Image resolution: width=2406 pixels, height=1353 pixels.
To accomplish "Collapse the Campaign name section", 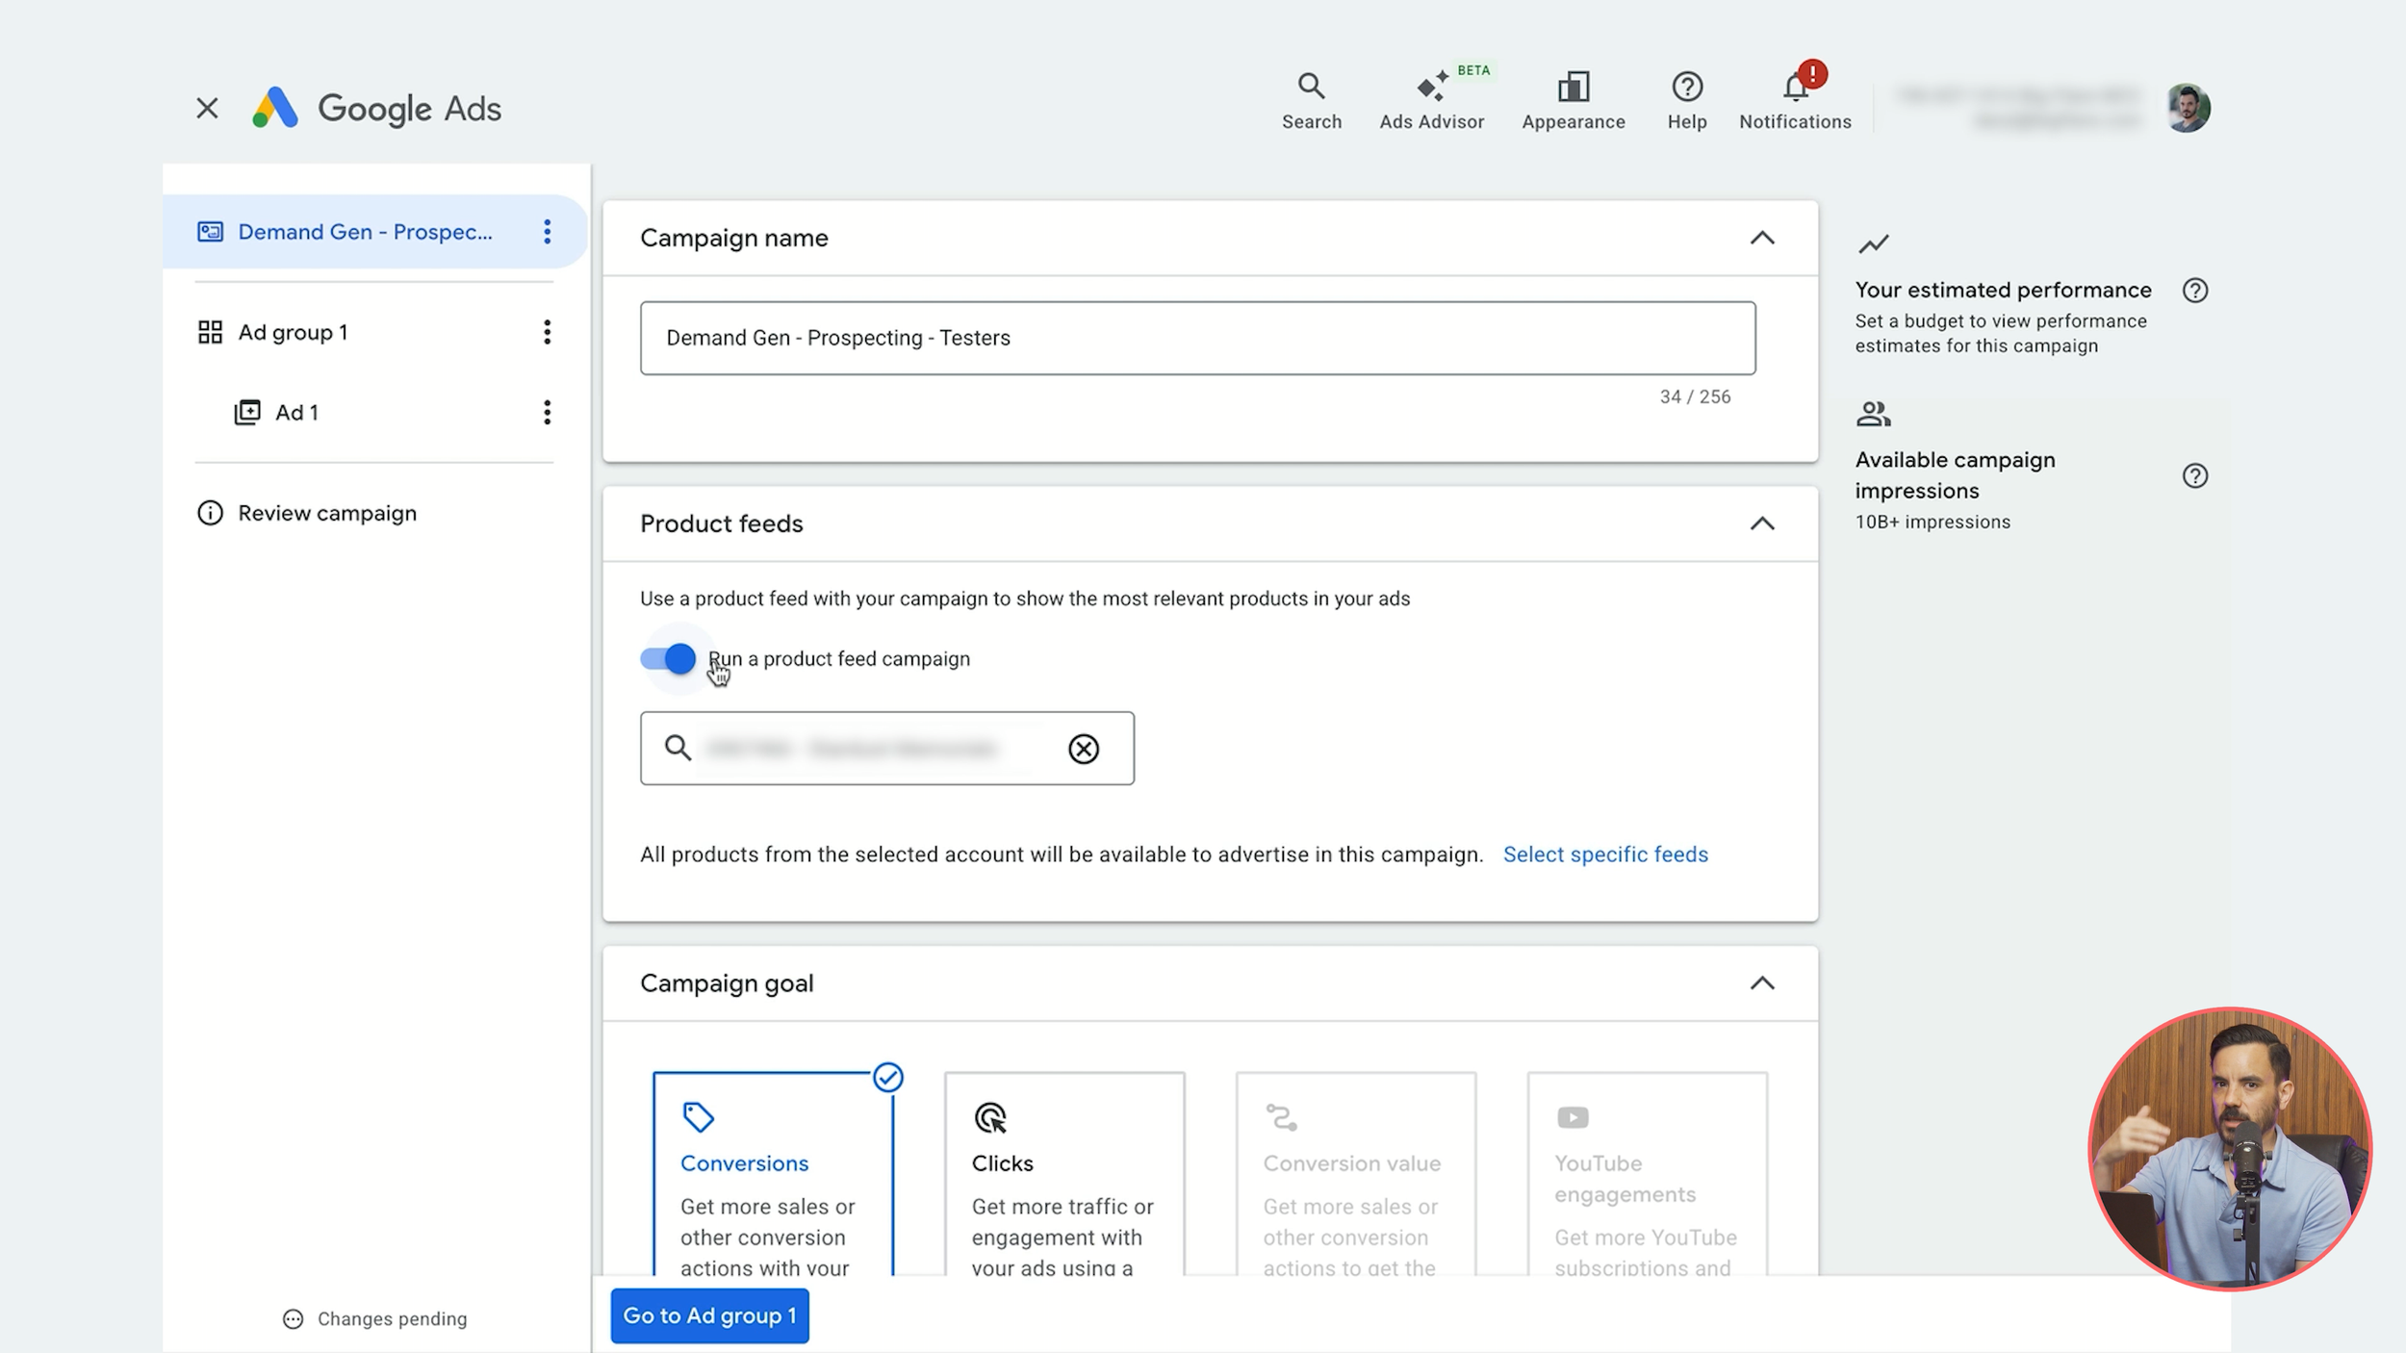I will tap(1761, 238).
